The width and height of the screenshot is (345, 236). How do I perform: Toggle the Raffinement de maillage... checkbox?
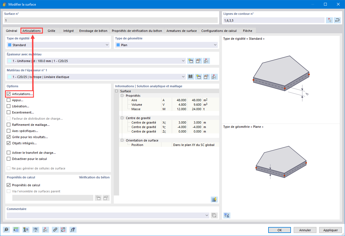tap(9, 125)
